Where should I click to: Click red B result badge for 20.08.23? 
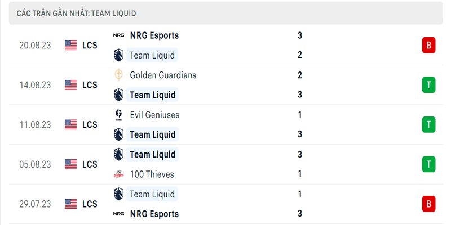(428, 46)
